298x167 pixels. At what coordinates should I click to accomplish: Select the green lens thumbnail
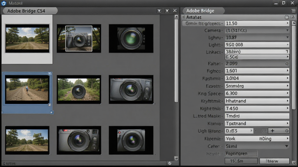tap(131, 38)
